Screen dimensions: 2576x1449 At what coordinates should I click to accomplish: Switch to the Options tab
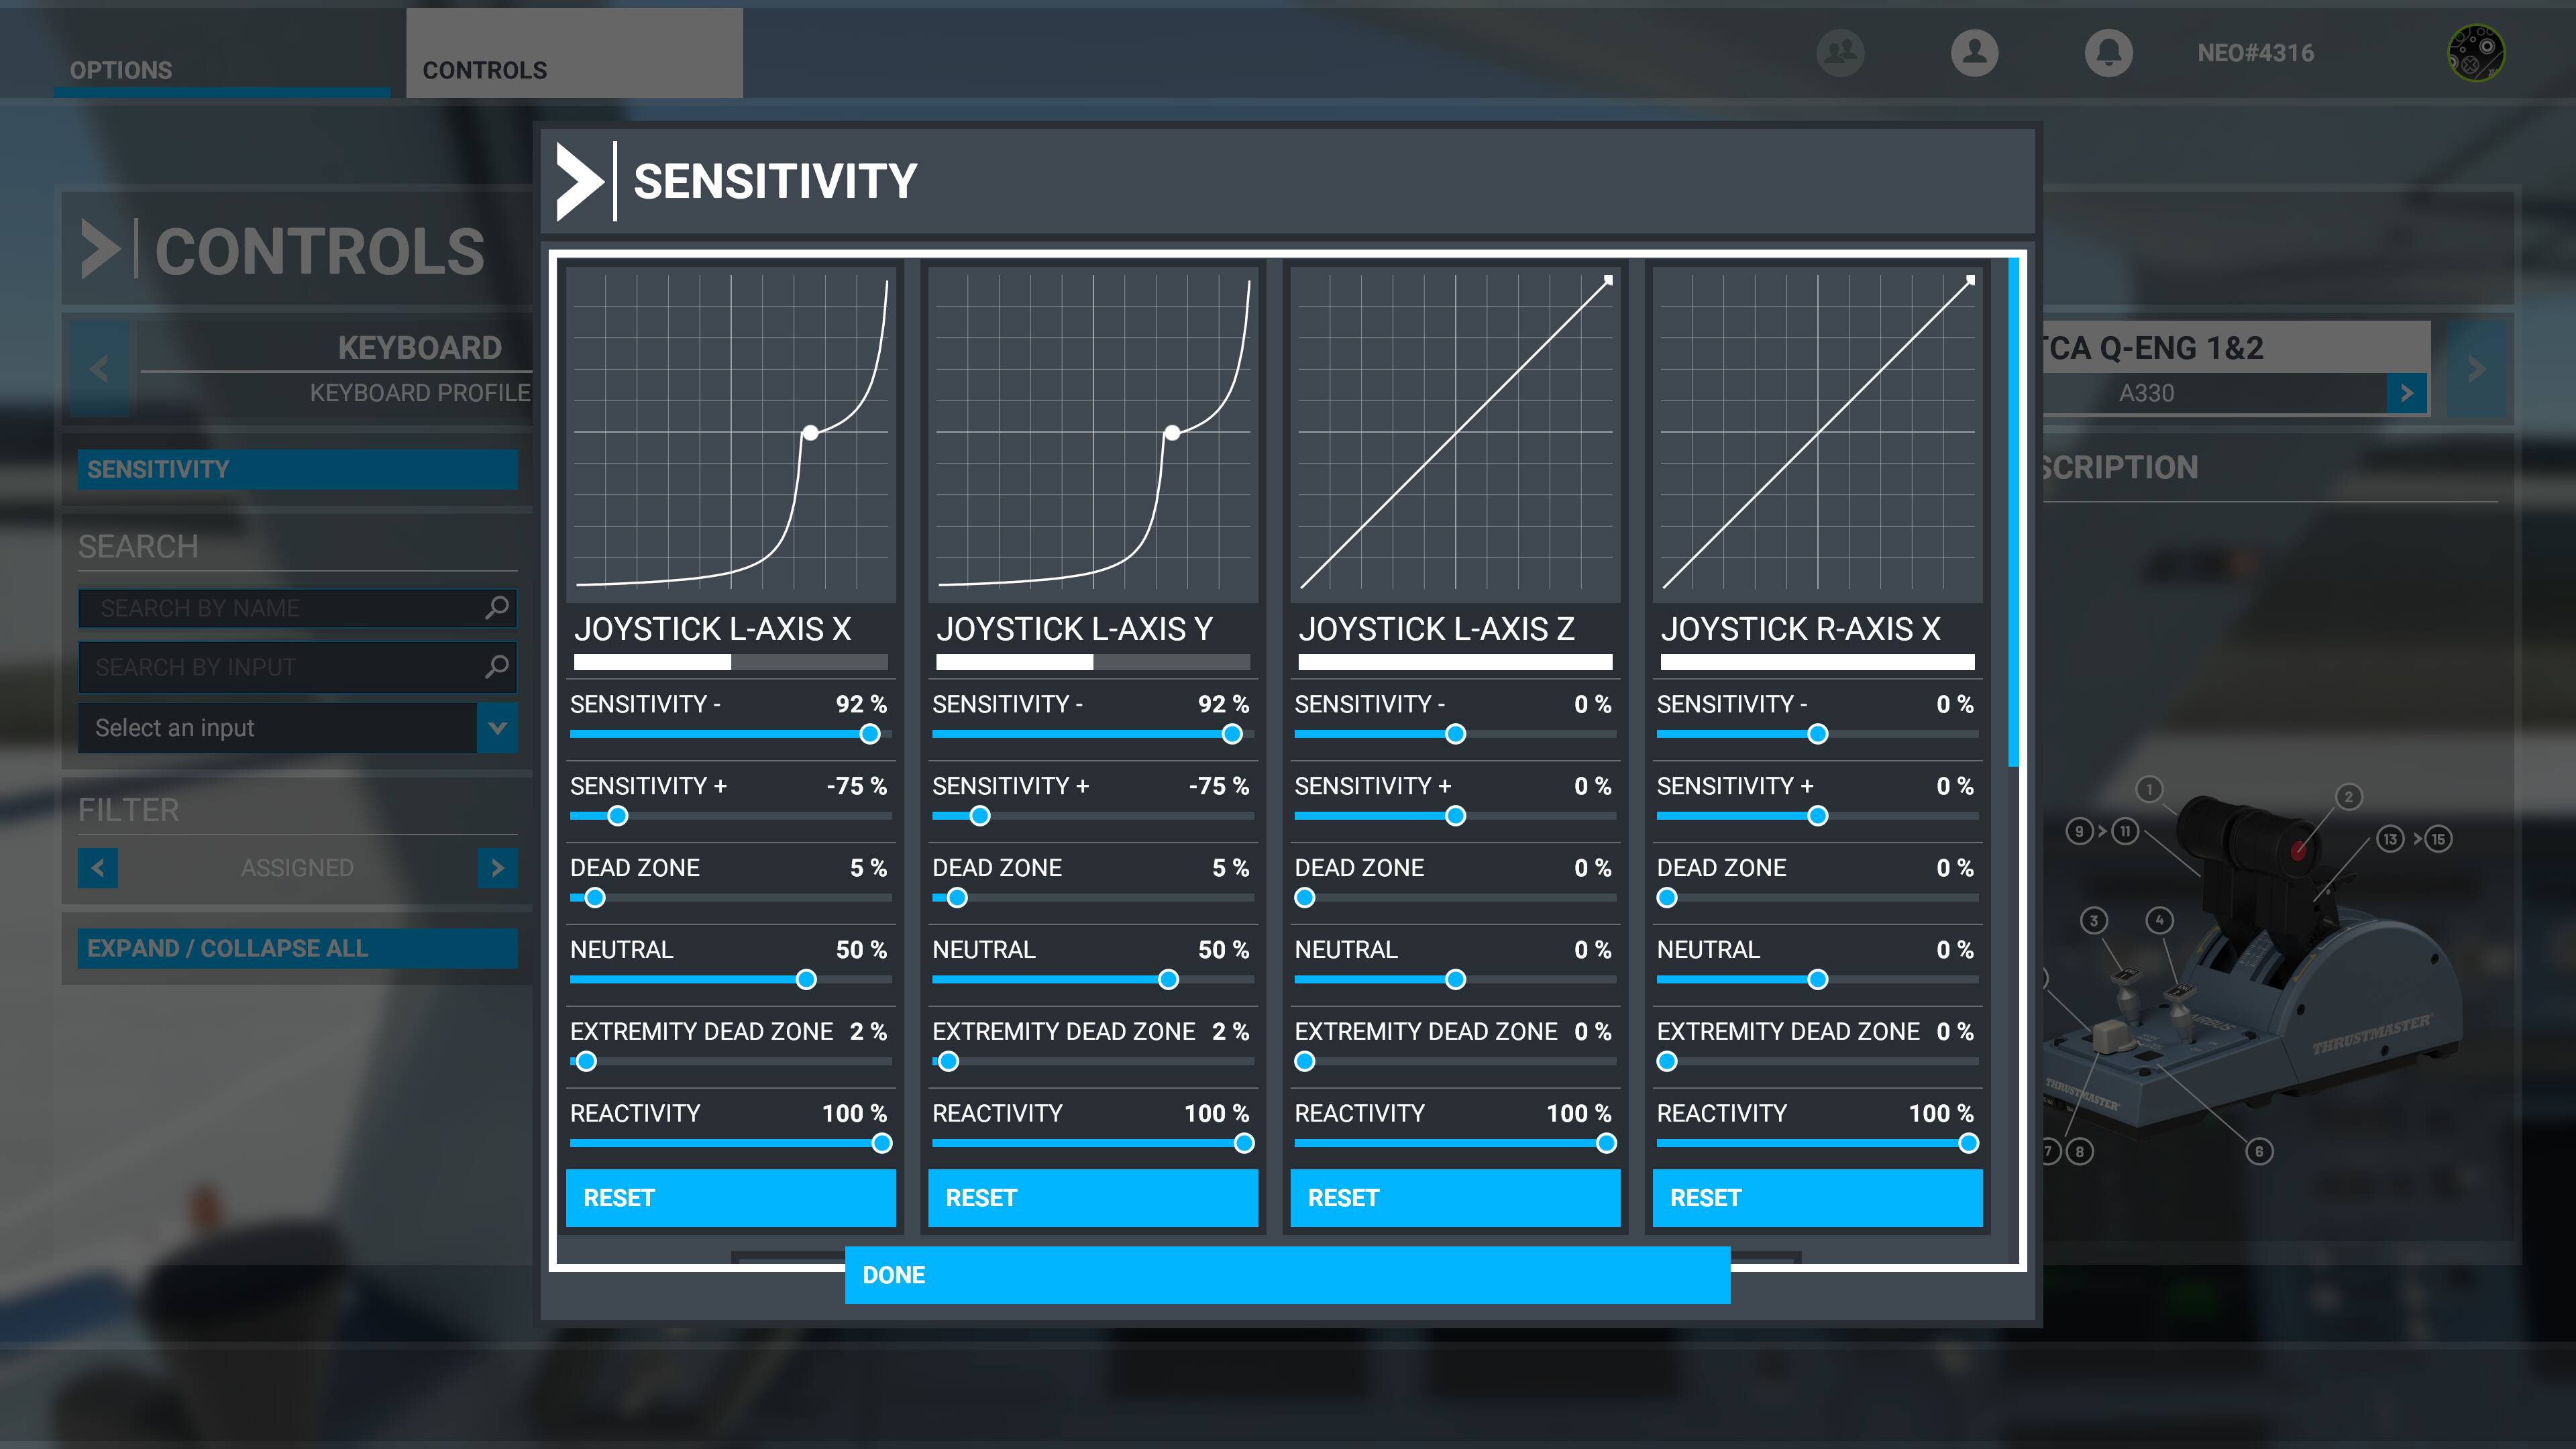click(x=121, y=70)
